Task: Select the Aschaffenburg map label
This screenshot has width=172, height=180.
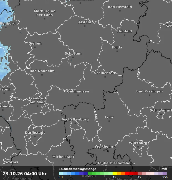Action: tap(75, 119)
